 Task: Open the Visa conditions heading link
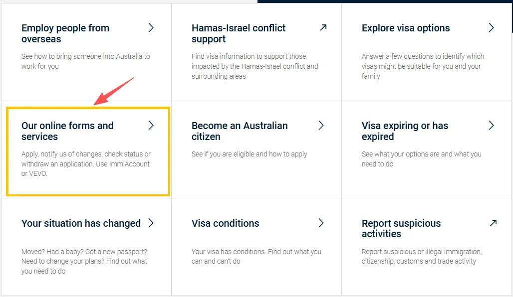point(225,224)
